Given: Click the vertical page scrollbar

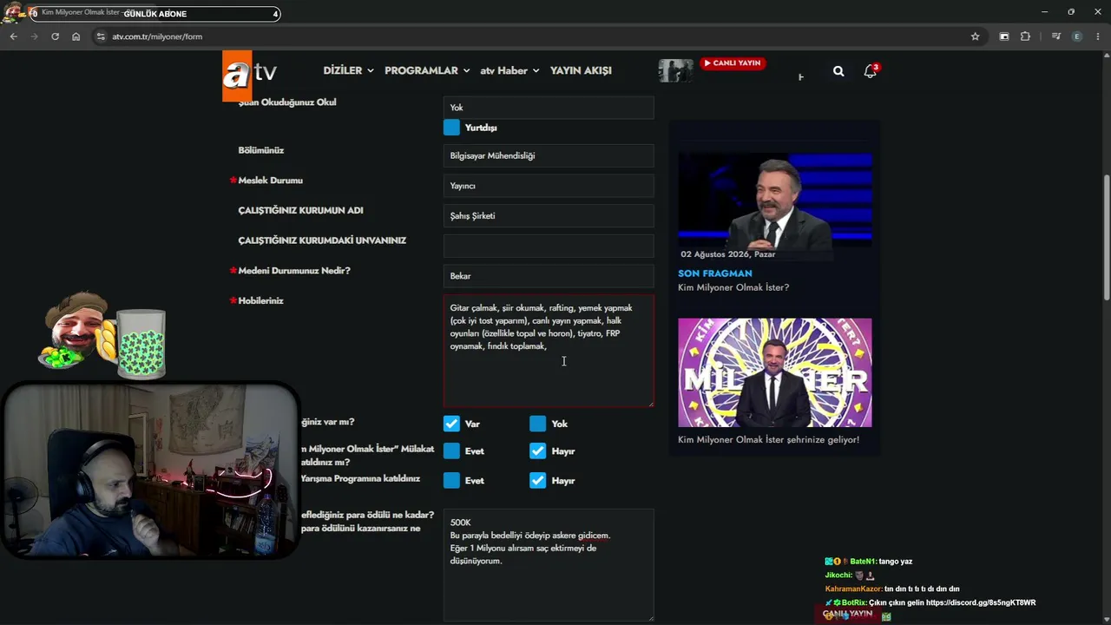Looking at the screenshot, I should 1106,239.
